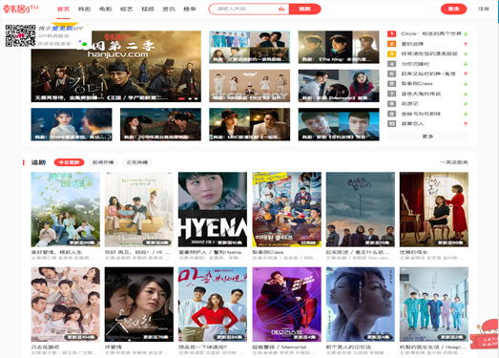Image resolution: width=499 pixels, height=358 pixels.
Task: Open the 只走花路吧 drama poster
Action: [65, 305]
